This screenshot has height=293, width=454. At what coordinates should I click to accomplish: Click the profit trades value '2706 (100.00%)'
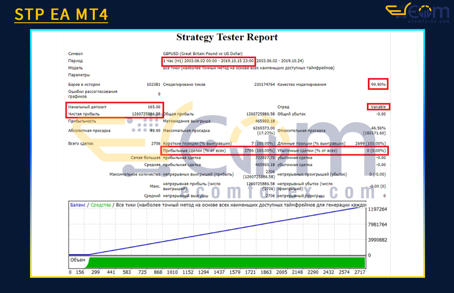click(260, 151)
